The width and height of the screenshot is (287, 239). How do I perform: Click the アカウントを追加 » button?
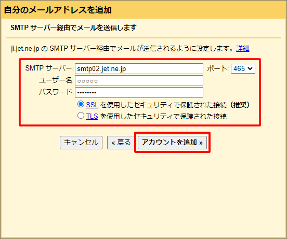point(172,143)
